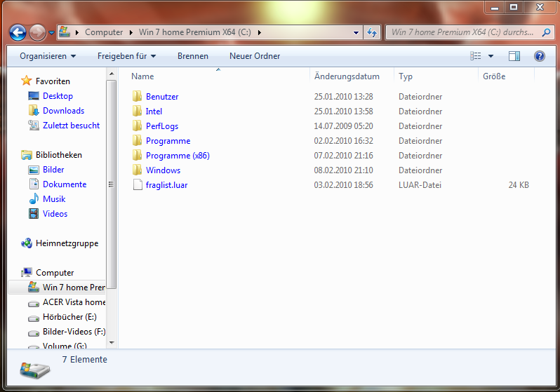
Task: Expand the arrow after the C: breadcrumb
Action: [x=259, y=32]
